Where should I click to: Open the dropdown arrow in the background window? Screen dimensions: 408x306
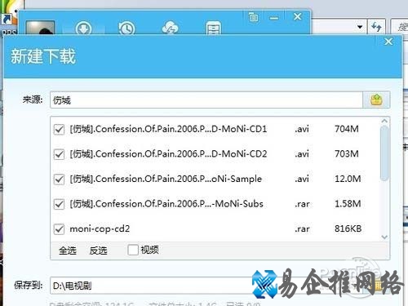(360, 27)
